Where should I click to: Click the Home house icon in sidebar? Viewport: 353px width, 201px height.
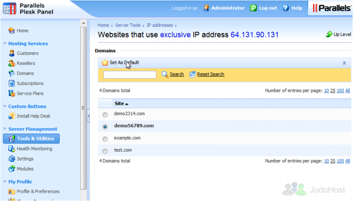(12, 30)
